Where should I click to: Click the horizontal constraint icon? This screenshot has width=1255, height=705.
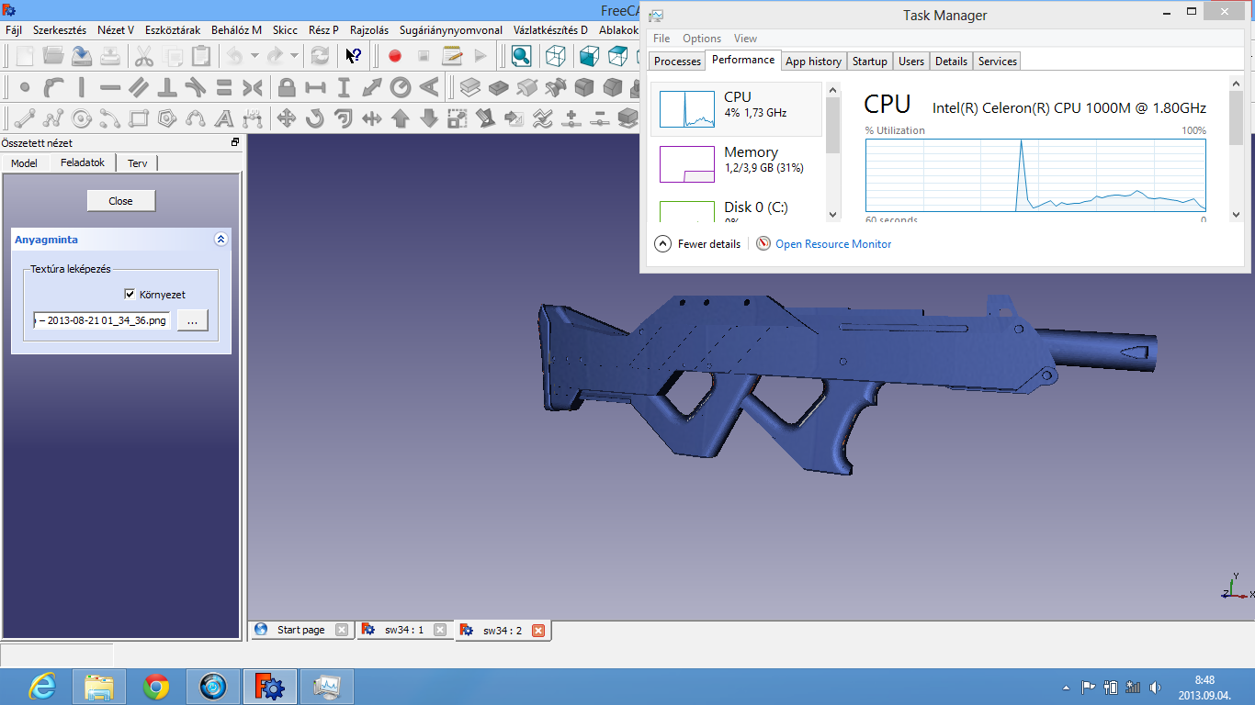point(110,88)
